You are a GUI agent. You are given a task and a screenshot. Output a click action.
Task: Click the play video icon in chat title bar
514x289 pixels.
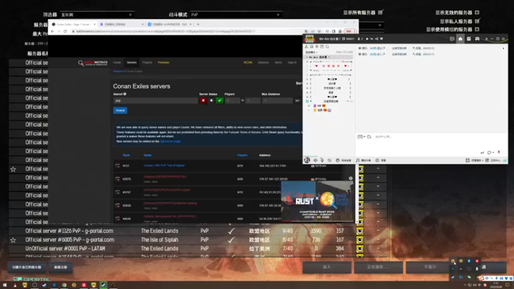452,39
